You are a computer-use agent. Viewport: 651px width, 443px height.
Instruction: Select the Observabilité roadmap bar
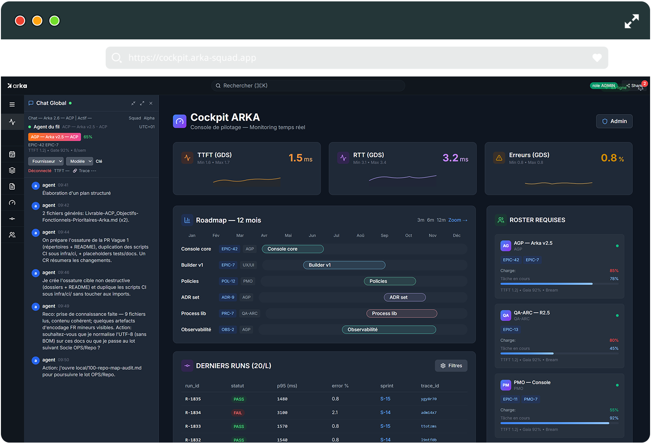tap(389, 329)
